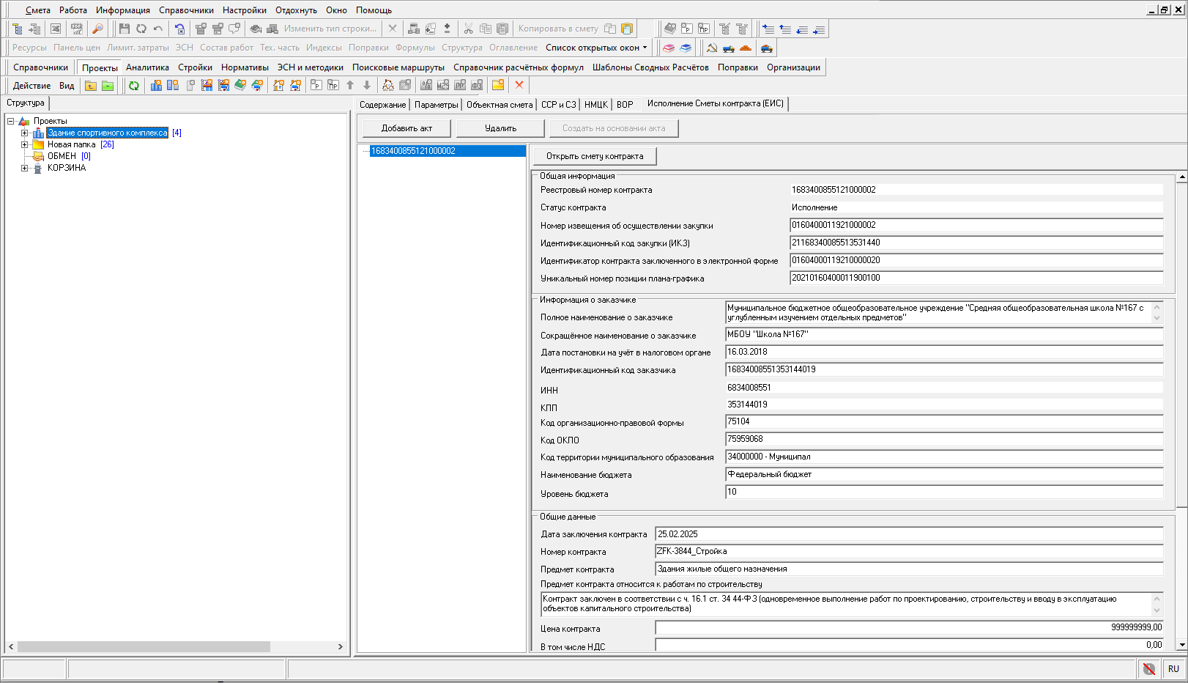Click the gray up arrow move icon
The height and width of the screenshot is (683, 1188).
coord(350,86)
